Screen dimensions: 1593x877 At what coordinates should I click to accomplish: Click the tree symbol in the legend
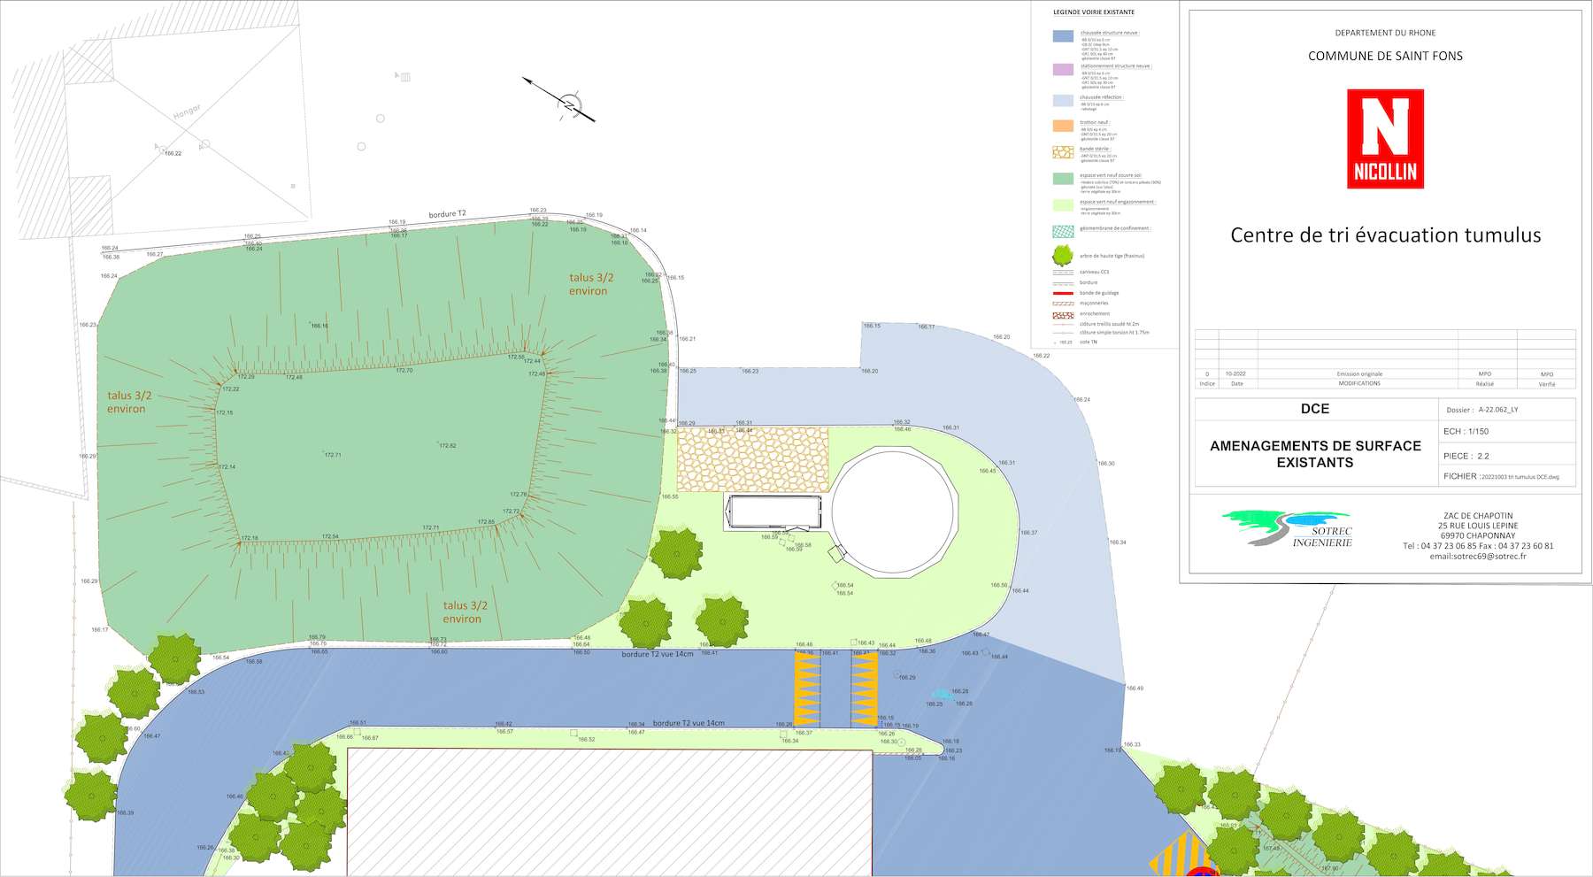(x=1063, y=256)
